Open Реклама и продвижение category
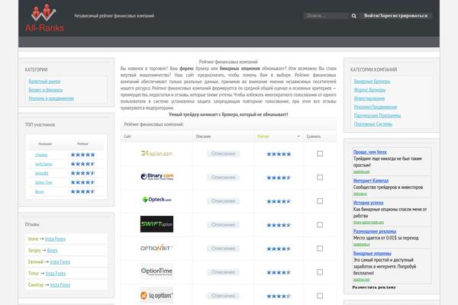 [51, 98]
